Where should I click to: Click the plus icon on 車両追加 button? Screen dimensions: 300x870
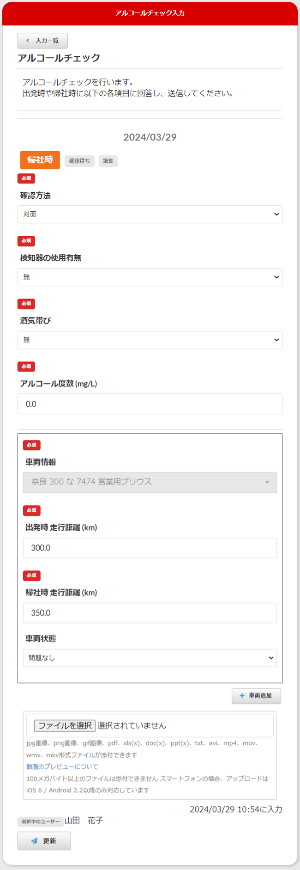tap(242, 696)
